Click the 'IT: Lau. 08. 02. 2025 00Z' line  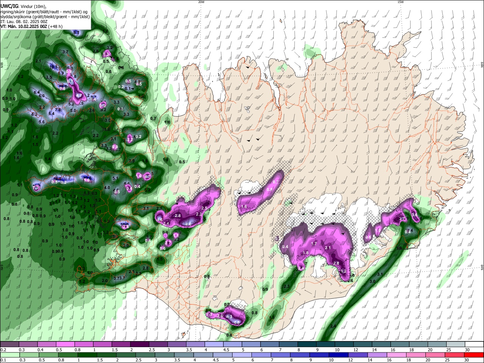coord(24,22)
